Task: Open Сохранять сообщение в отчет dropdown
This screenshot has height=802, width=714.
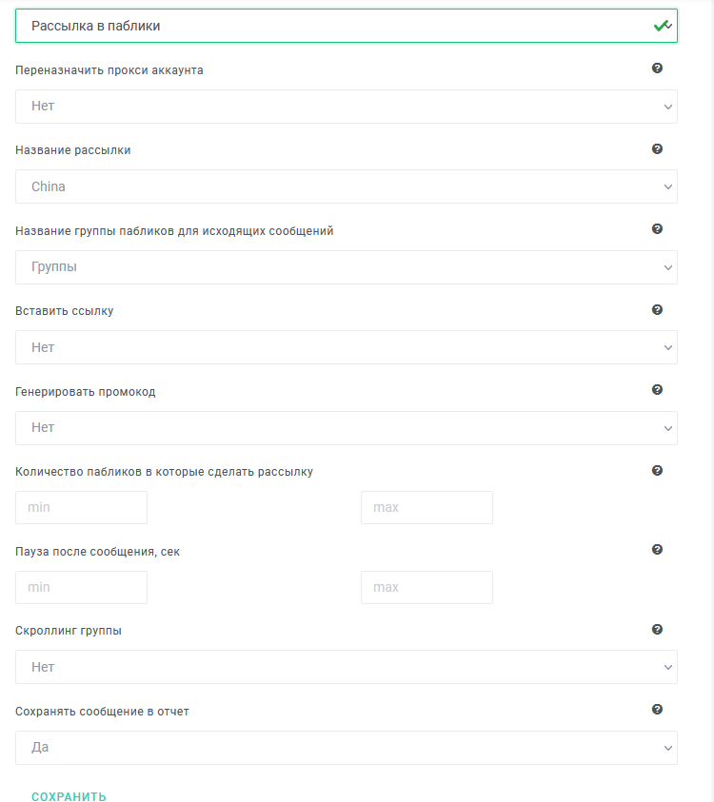Action: coord(347,747)
